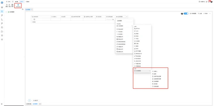
Task: Click 向左插入 in the column menu
Action: [x=120, y=32]
